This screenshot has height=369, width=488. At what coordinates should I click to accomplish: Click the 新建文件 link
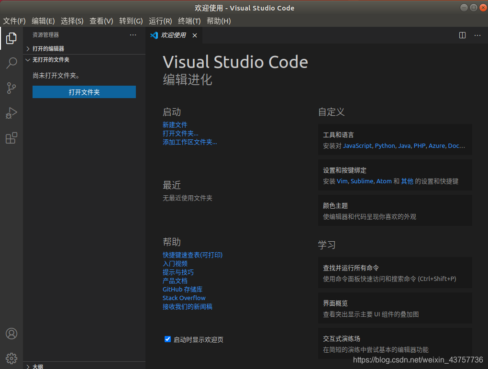[x=175, y=125]
